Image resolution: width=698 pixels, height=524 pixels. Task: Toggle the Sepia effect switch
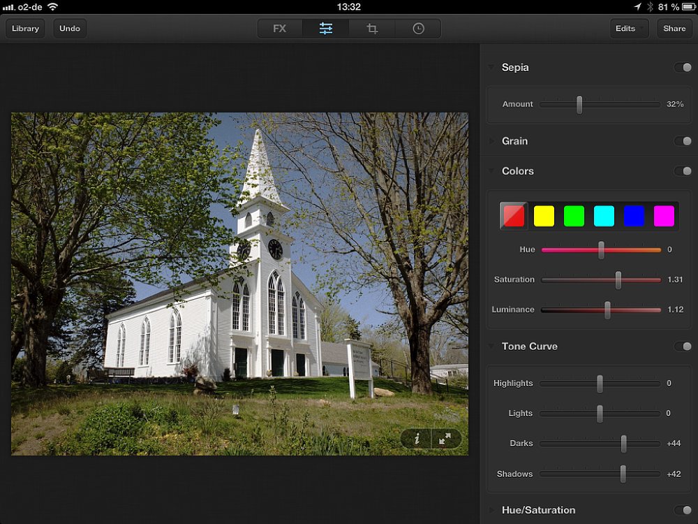(682, 68)
